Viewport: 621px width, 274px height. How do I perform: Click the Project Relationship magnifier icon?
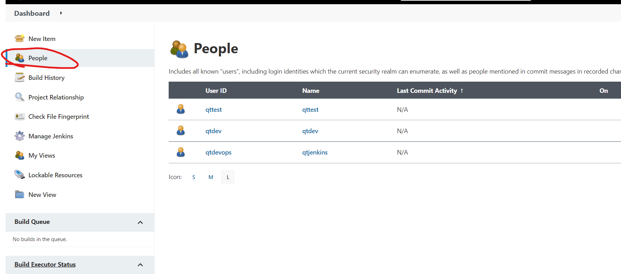click(20, 97)
